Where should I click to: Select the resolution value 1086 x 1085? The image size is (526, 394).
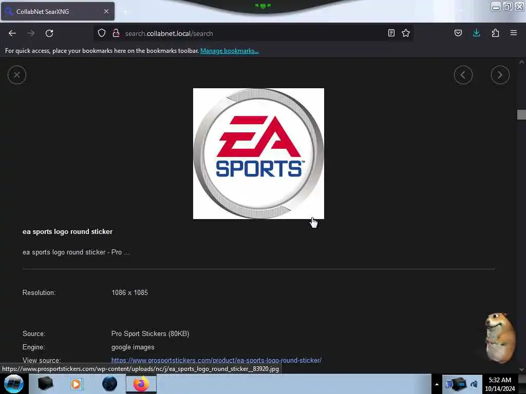pos(129,293)
